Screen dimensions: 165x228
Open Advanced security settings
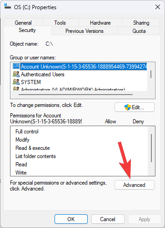135,185
